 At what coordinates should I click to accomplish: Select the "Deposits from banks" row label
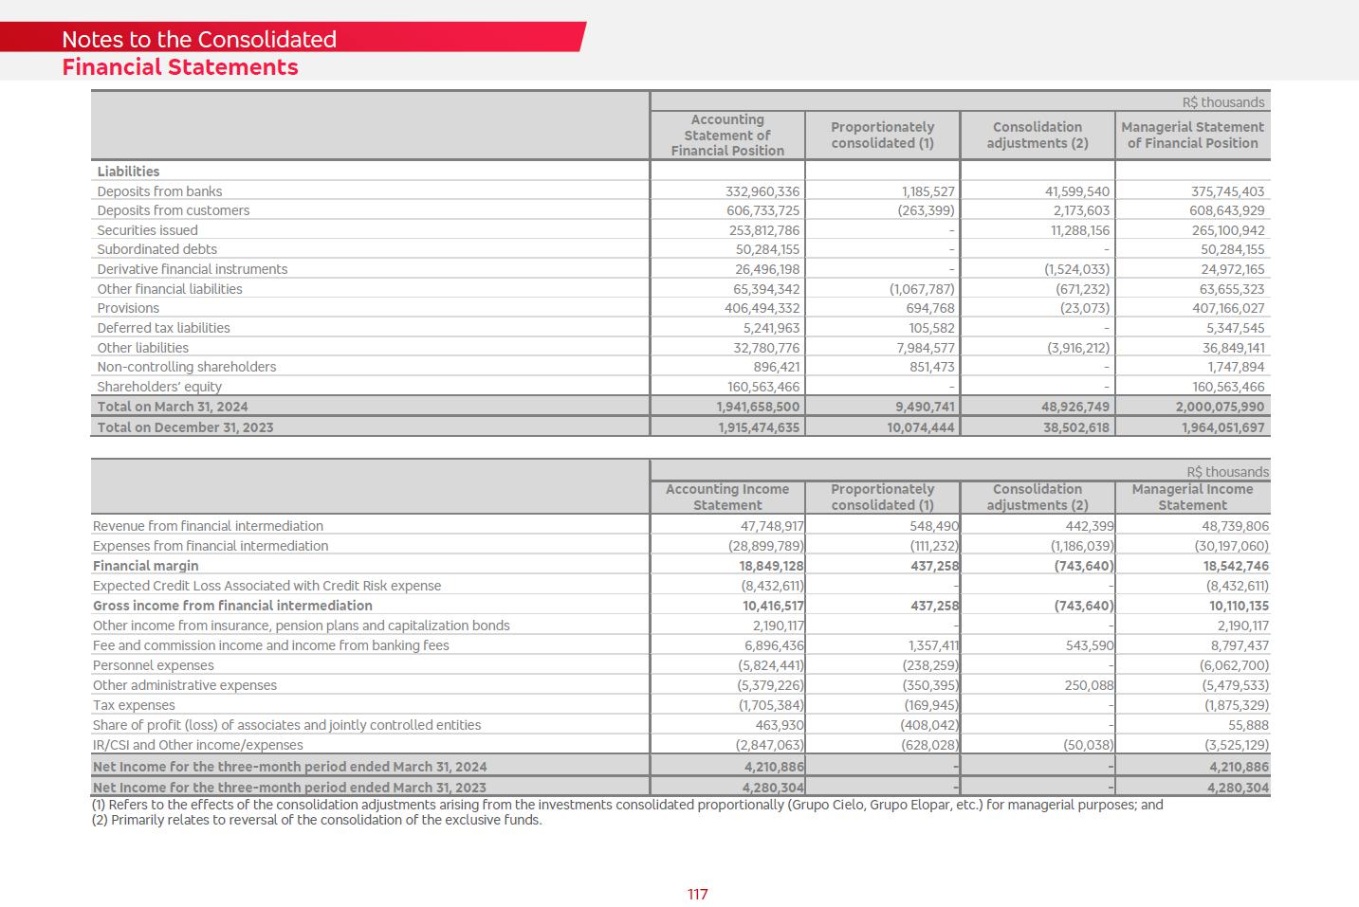[x=159, y=191]
